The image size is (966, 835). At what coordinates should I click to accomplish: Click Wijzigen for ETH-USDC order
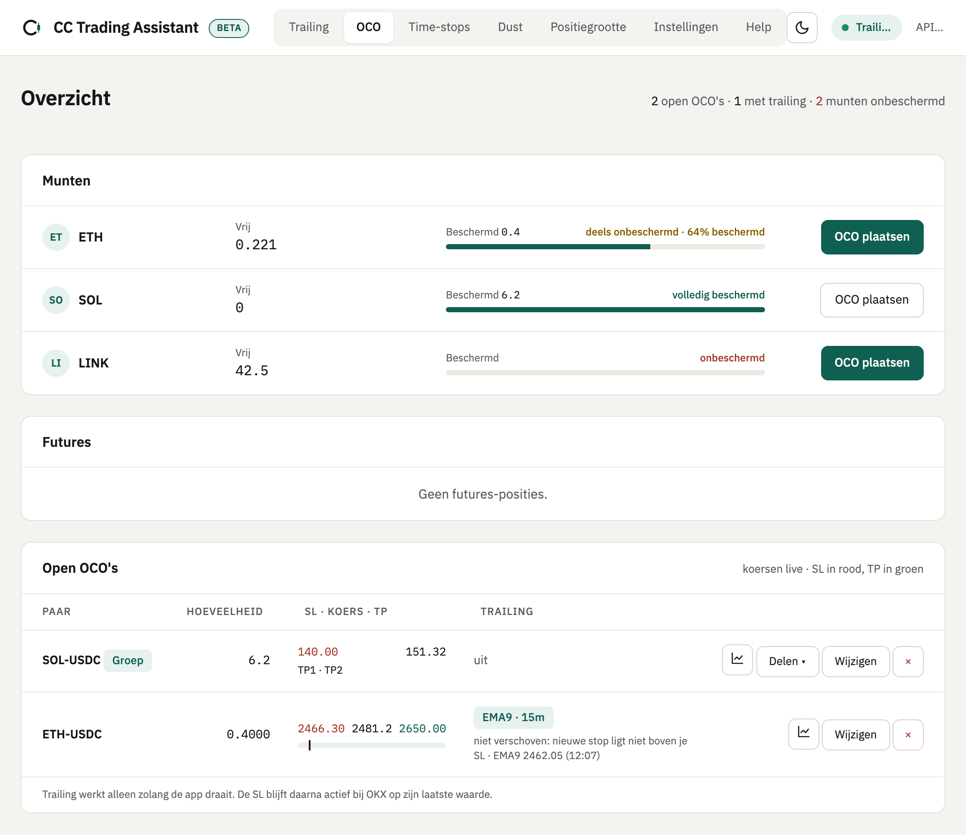pyautogui.click(x=855, y=735)
